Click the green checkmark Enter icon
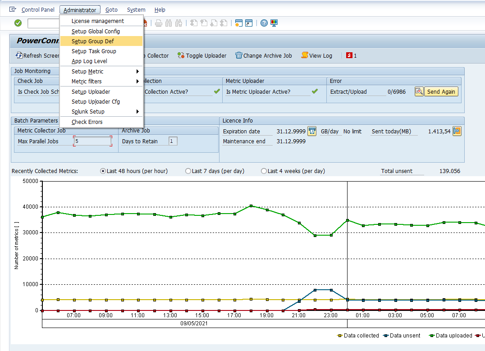Screen dimensions: 485x351 point(18,23)
